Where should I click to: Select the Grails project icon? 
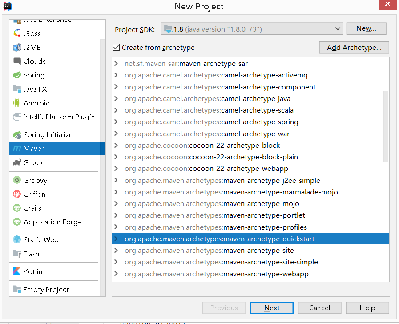pyautogui.click(x=17, y=208)
